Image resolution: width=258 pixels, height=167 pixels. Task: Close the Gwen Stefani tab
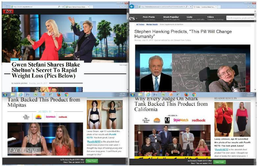tap(88, 7)
